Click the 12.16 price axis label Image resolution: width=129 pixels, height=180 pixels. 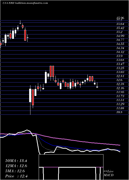(120, 88)
